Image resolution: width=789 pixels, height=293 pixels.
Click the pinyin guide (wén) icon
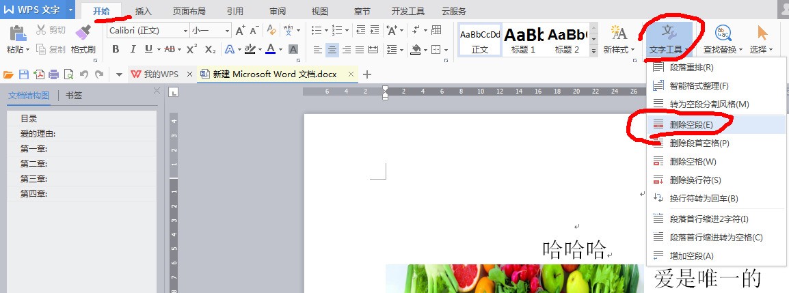tap(289, 30)
